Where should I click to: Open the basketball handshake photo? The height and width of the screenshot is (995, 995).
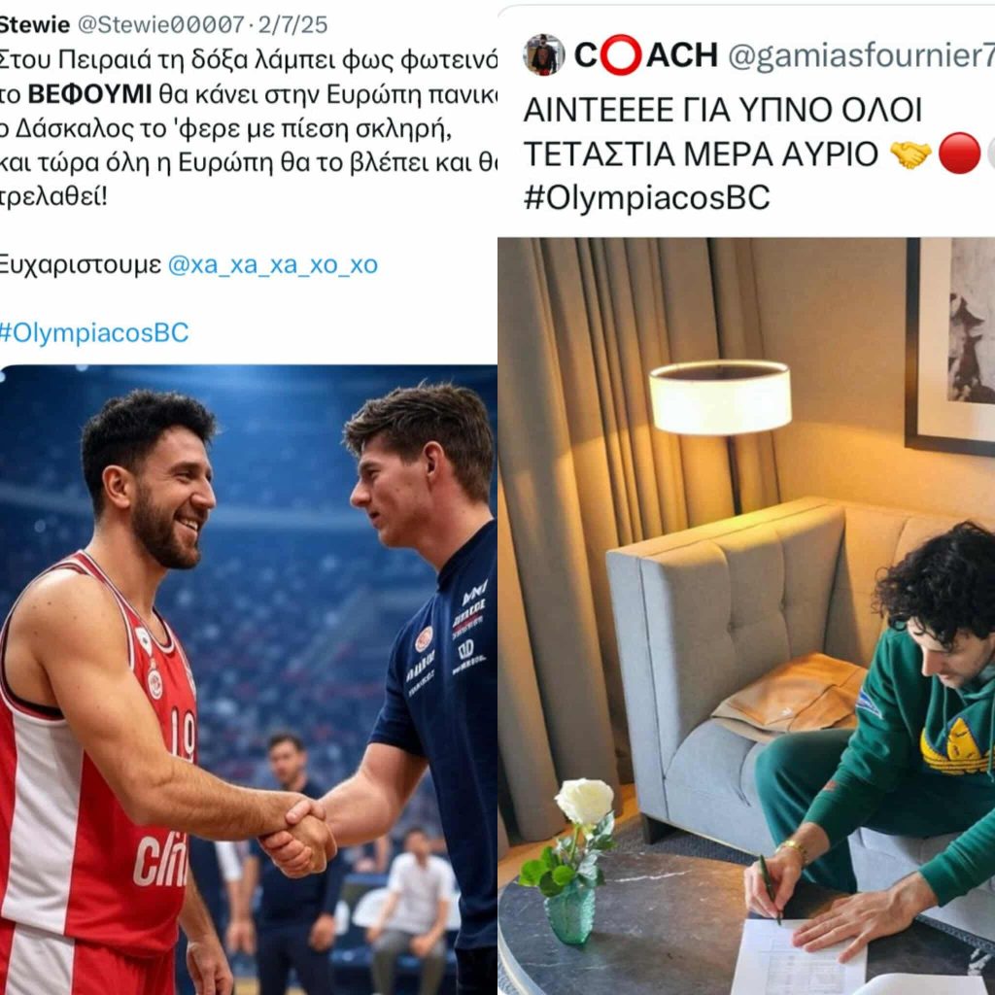tap(248, 679)
